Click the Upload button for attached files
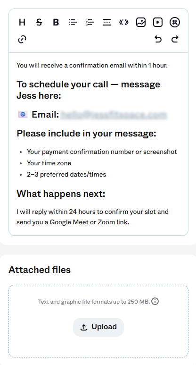This screenshot has height=365, width=196. point(98,327)
